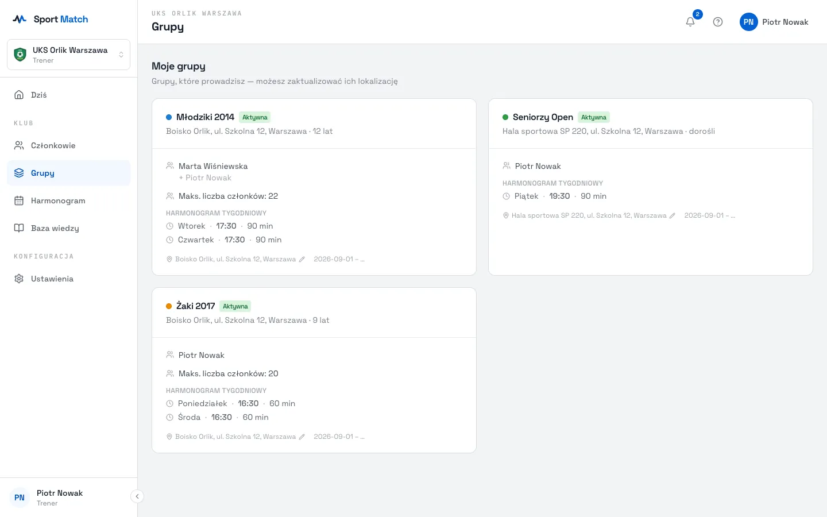Open Ustawienia in the sidebar
This screenshot has height=517, width=827.
point(69,279)
